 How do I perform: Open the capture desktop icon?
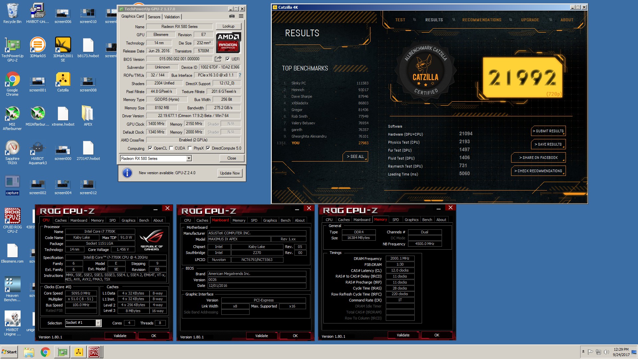(12, 185)
